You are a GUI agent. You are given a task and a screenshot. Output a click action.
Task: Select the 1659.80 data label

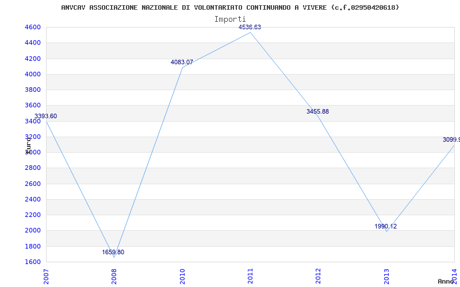coord(113,252)
